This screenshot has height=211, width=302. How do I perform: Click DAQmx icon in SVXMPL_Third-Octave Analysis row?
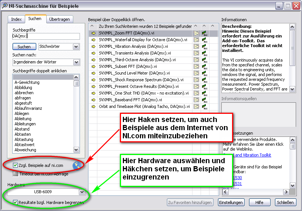point(205,60)
